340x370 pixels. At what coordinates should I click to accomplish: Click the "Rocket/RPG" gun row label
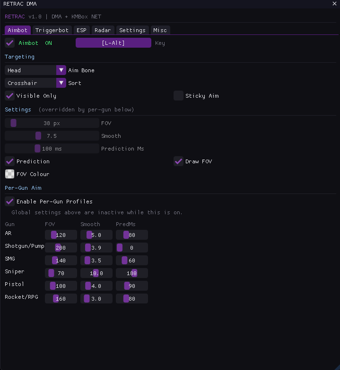22,297
